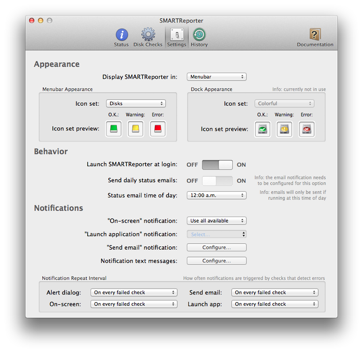Click the Menubar Appearance group label

point(68,89)
